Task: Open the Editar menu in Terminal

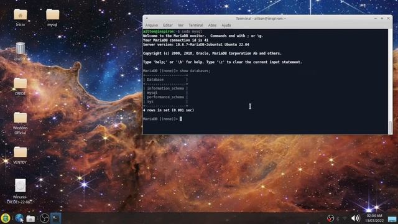Action: 168,25
